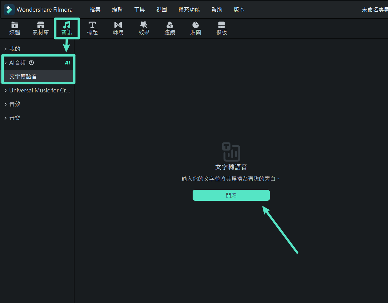The image size is (388, 303).
Task: Open the 模板 templates tab icon
Action: tap(222, 25)
